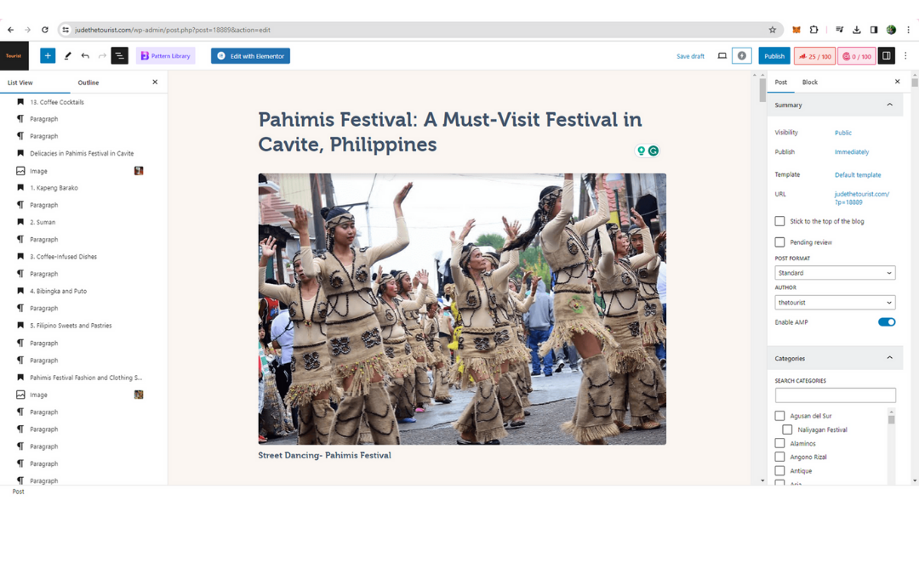
Task: Open the Post Format Standard dropdown
Action: pyautogui.click(x=835, y=273)
